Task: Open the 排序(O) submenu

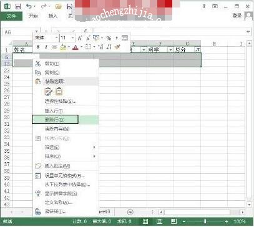Action: 66,157
